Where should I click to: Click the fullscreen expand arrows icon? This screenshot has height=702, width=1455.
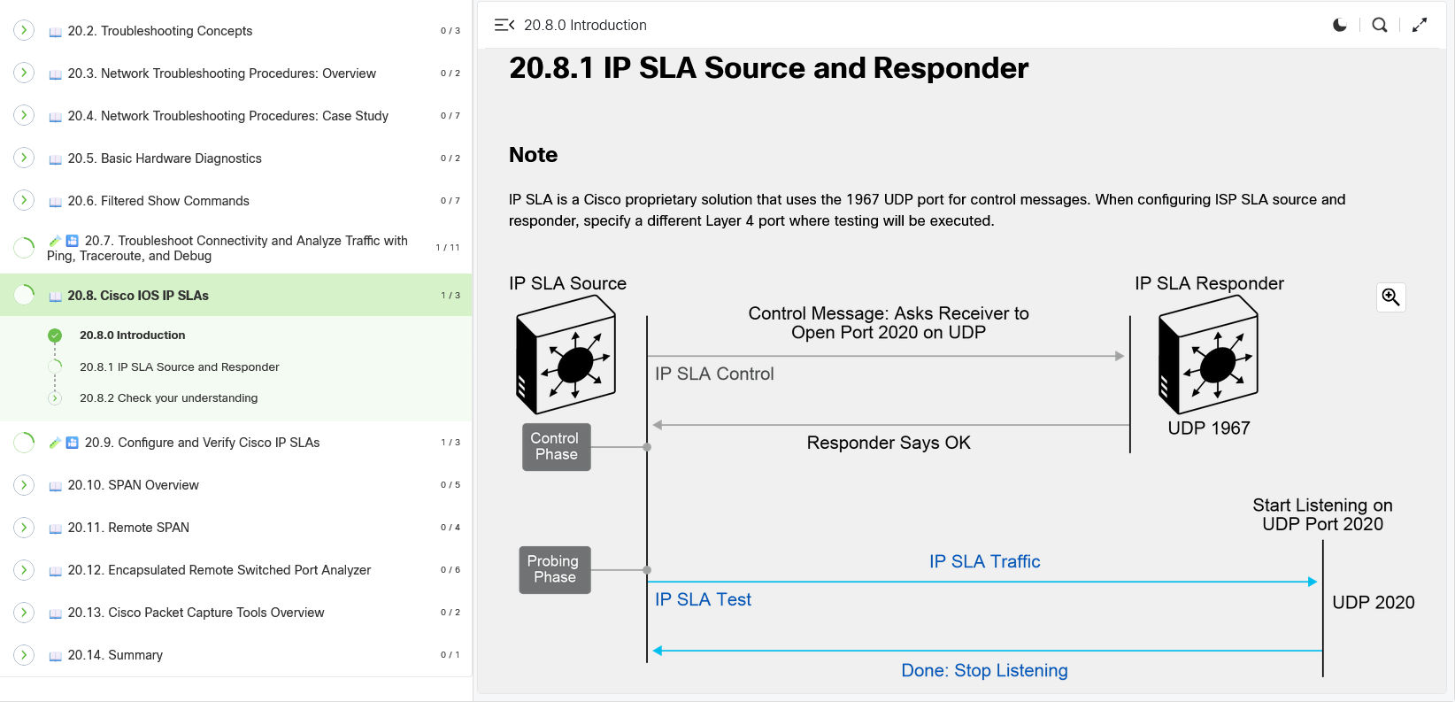pos(1420,25)
